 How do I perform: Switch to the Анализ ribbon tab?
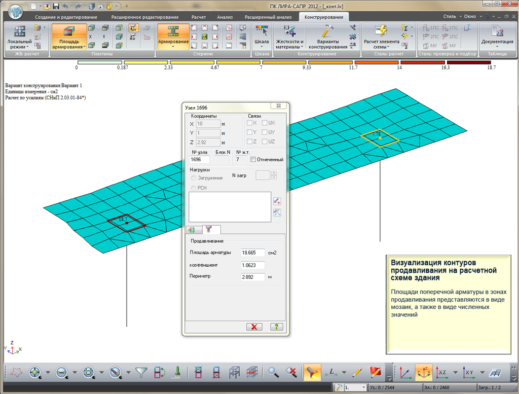(225, 17)
